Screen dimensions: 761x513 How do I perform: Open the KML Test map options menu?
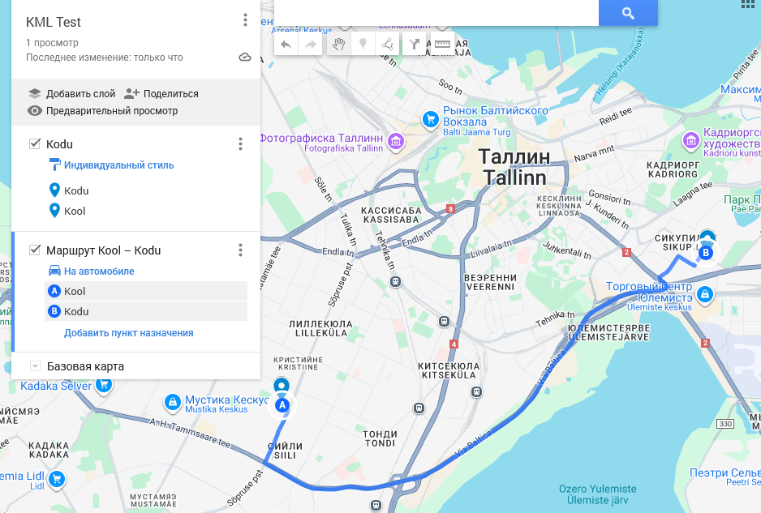245,20
